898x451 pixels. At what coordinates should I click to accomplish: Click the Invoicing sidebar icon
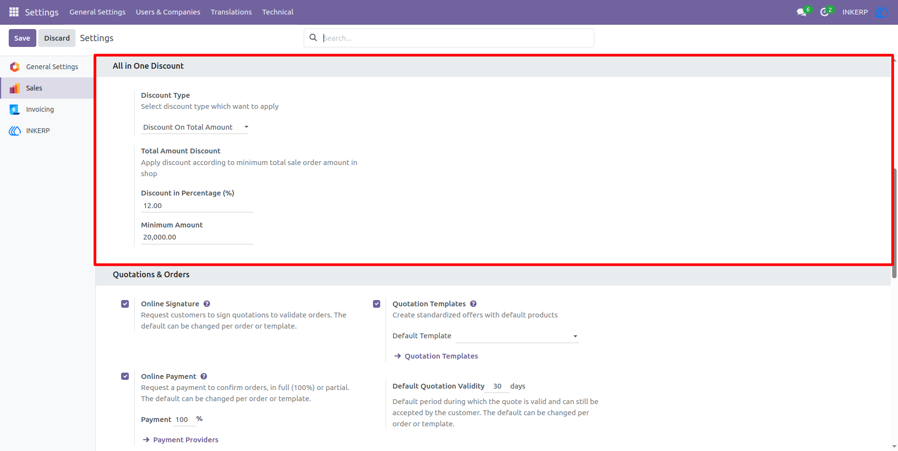click(15, 109)
